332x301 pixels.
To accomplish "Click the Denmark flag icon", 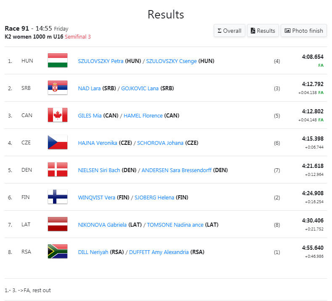I will pos(58,170).
